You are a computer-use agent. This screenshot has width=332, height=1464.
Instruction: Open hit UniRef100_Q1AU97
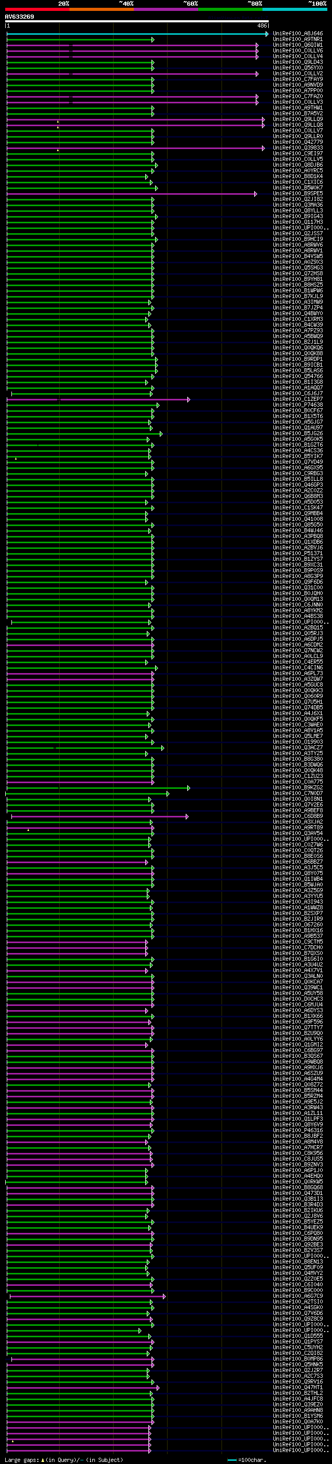pyautogui.click(x=298, y=428)
